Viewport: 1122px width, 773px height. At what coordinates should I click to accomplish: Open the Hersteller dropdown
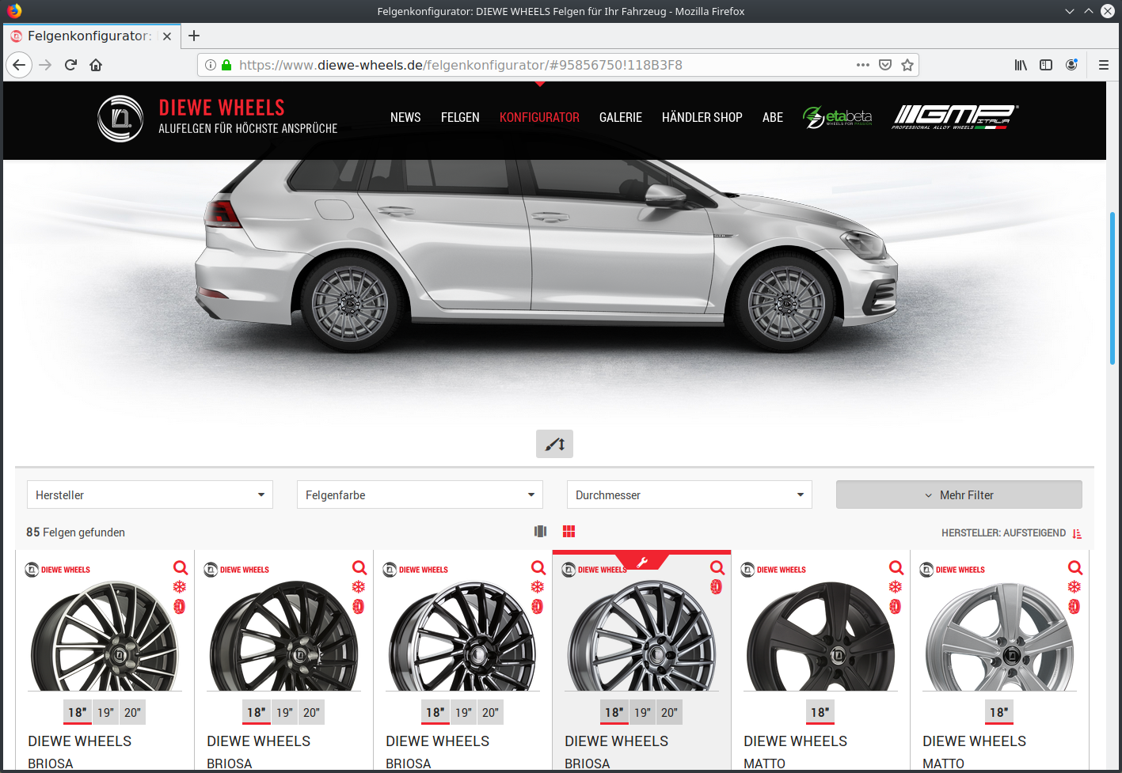tap(150, 494)
